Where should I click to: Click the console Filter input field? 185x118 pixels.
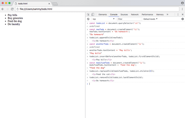pos(130,19)
